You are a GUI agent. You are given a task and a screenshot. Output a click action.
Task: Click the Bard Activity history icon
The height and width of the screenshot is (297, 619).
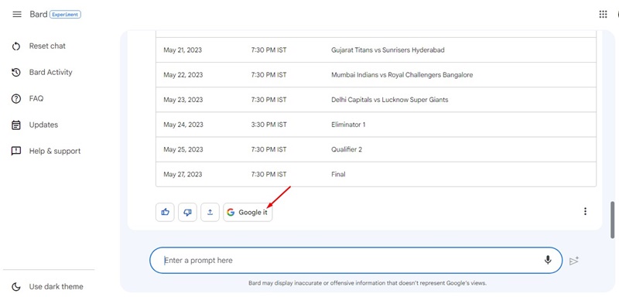[x=15, y=73]
